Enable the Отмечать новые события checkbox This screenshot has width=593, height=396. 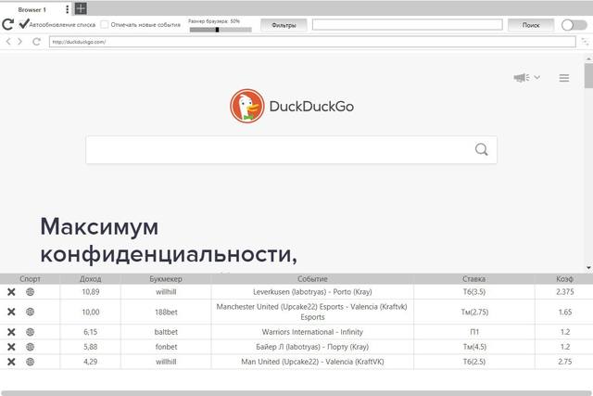[105, 25]
